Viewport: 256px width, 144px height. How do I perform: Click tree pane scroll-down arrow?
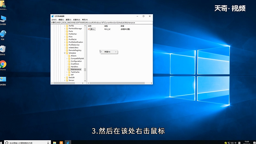pyautogui.click(x=85, y=81)
